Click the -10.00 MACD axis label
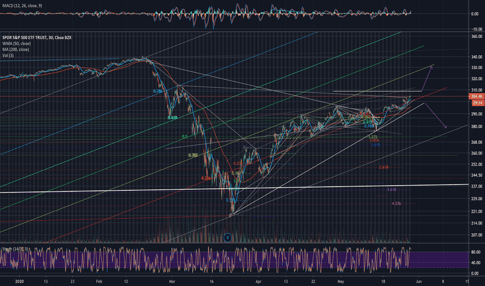 point(476,29)
